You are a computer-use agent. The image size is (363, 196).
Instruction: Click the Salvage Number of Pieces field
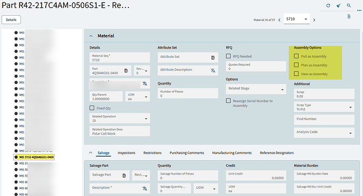click(188, 176)
